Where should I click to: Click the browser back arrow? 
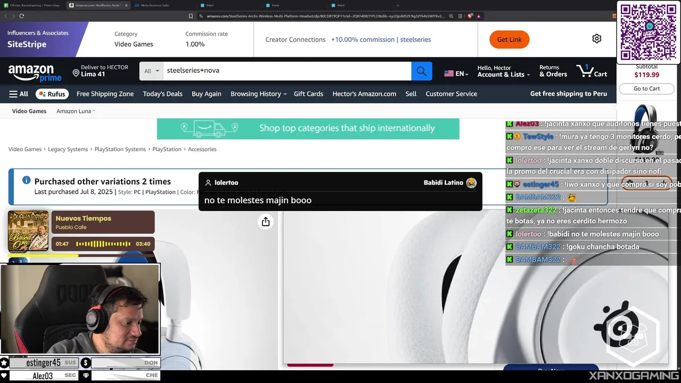point(6,16)
